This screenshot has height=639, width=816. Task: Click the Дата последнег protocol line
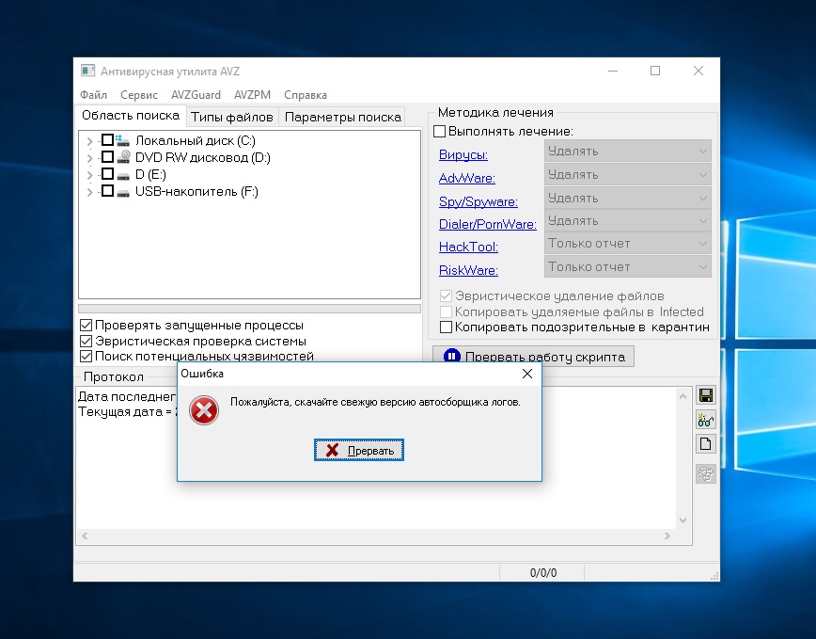pos(128,397)
